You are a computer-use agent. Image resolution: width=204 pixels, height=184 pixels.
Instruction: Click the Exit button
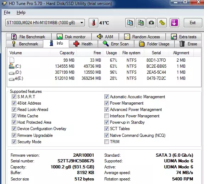(x=193, y=23)
